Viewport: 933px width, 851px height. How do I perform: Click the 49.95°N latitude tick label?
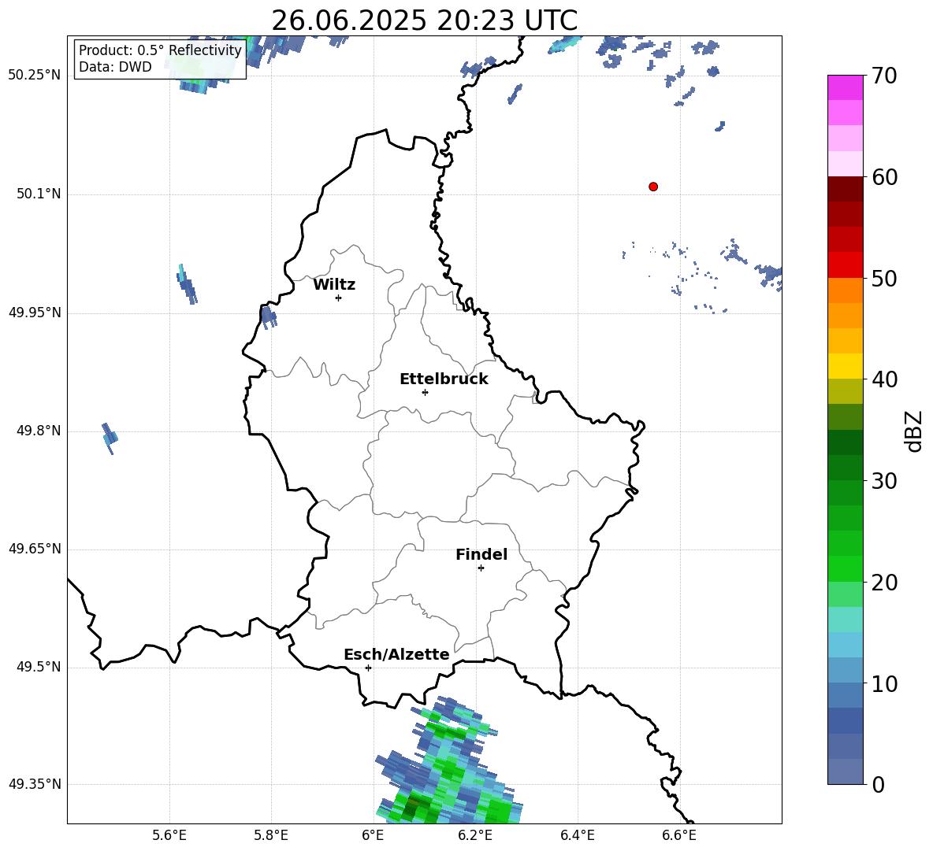(35, 313)
